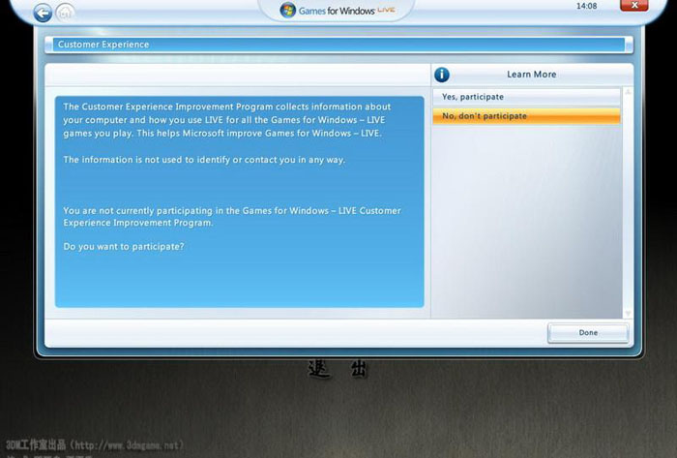The width and height of the screenshot is (677, 458).
Task: Click the 'Do you want to participate?' text
Action: (124, 247)
